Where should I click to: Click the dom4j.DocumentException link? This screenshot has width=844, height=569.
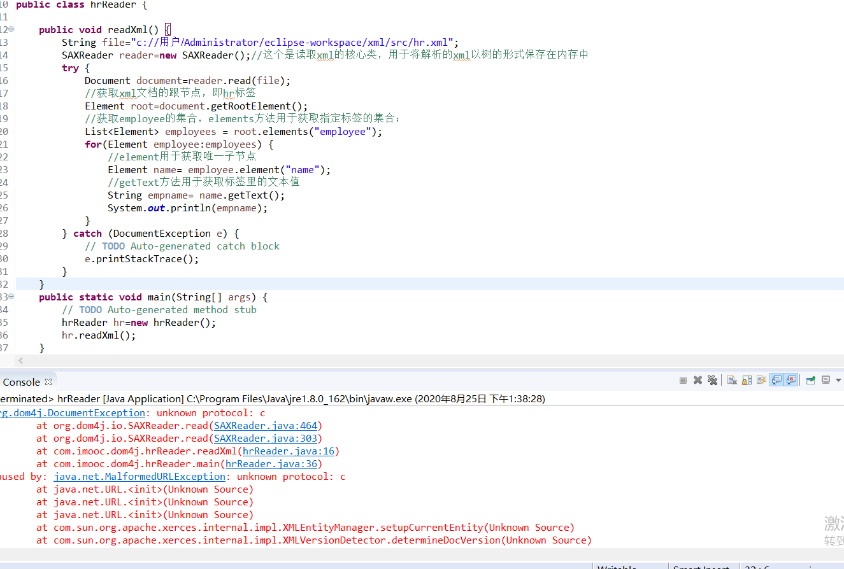72,412
